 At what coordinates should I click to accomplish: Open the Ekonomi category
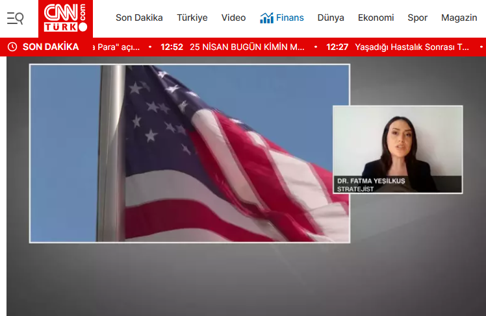point(376,18)
